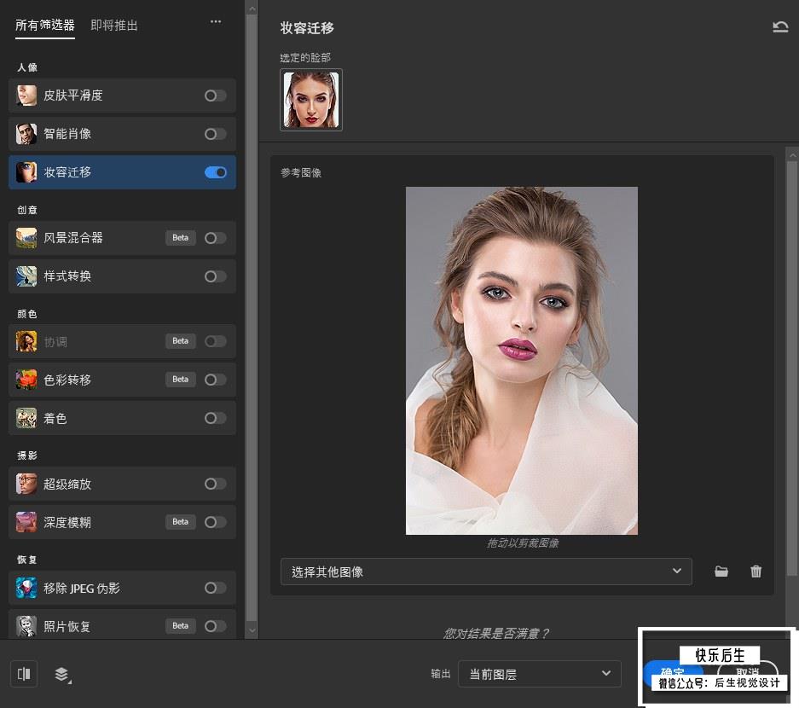This screenshot has height=708, width=799.
Task: Enable the 色彩转移 toggle
Action: [x=215, y=380]
